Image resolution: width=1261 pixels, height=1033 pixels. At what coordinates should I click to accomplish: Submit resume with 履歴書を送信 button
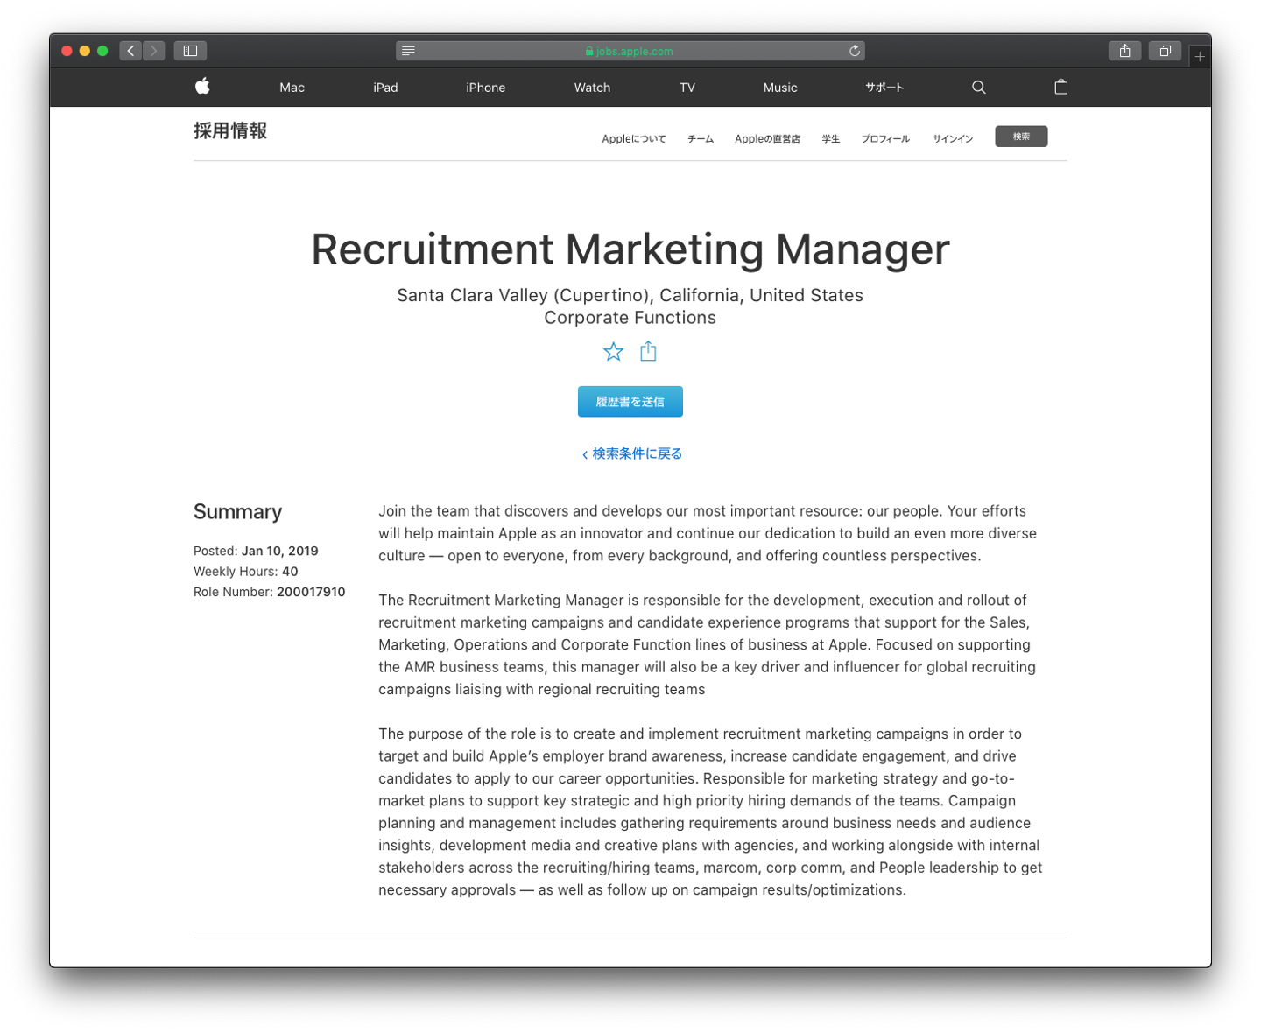(x=630, y=402)
